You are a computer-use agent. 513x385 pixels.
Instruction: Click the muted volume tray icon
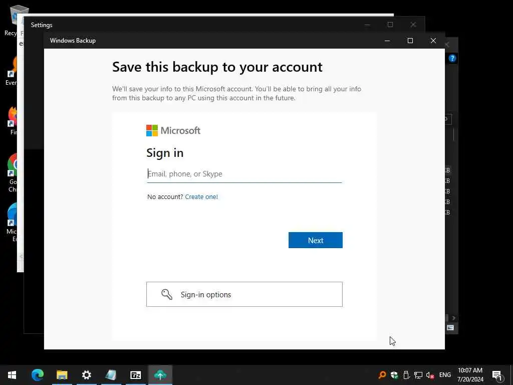tap(430, 375)
